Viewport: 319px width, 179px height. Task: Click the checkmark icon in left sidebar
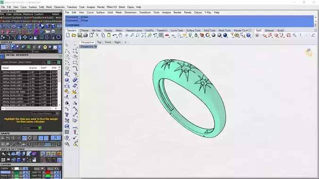point(75,138)
